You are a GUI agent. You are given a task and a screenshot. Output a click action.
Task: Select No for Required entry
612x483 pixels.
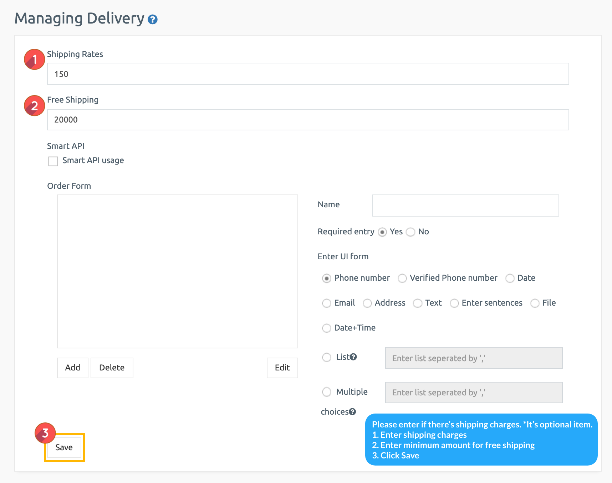coord(411,232)
